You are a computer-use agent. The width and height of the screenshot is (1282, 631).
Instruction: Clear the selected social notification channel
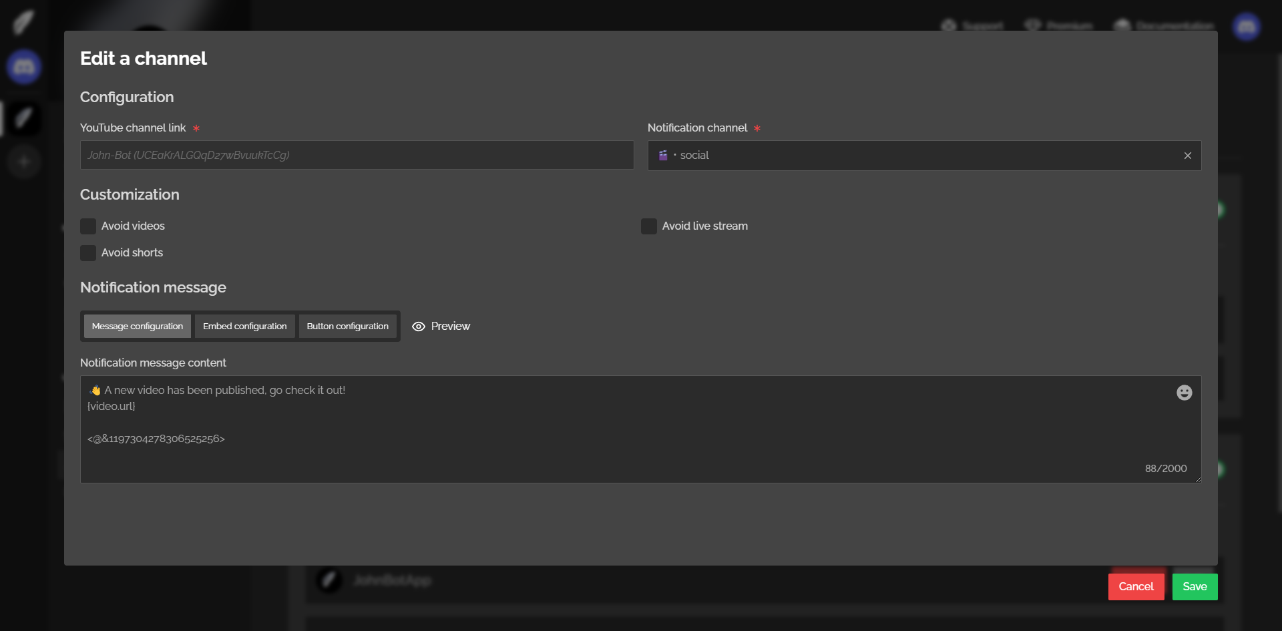coord(1187,156)
